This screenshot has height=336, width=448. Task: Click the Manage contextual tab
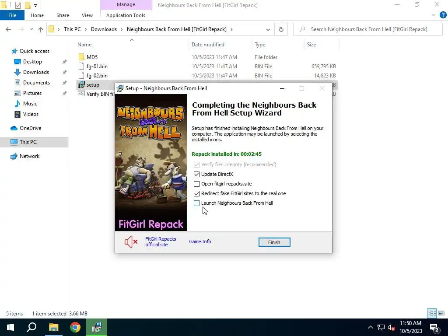(x=126, y=4)
